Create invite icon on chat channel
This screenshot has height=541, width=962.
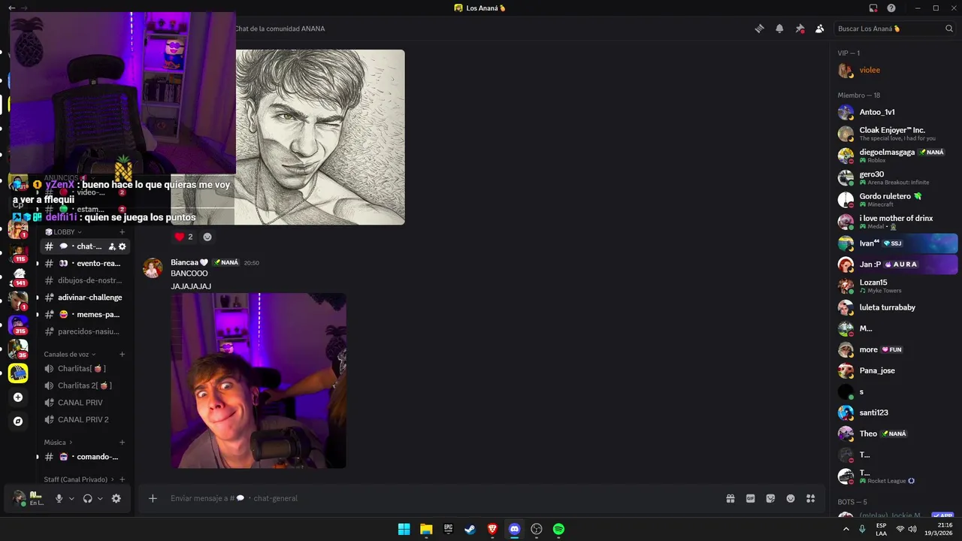pos(112,246)
